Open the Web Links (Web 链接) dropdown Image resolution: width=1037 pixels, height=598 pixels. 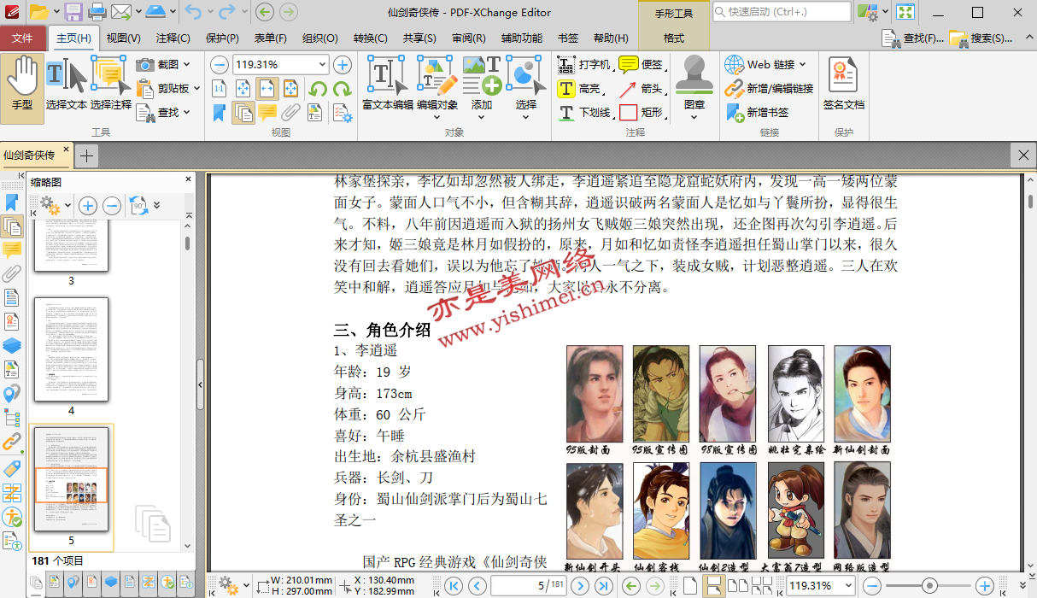802,64
